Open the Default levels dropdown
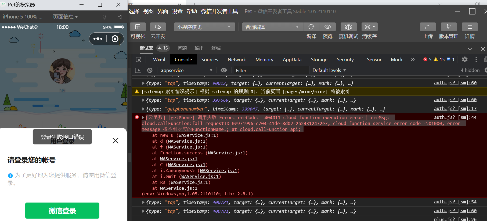Viewport: 487px width, 221px height. [329, 70]
